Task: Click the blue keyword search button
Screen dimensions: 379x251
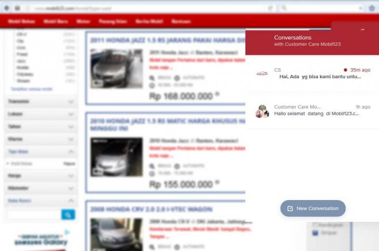Action: click(68, 215)
